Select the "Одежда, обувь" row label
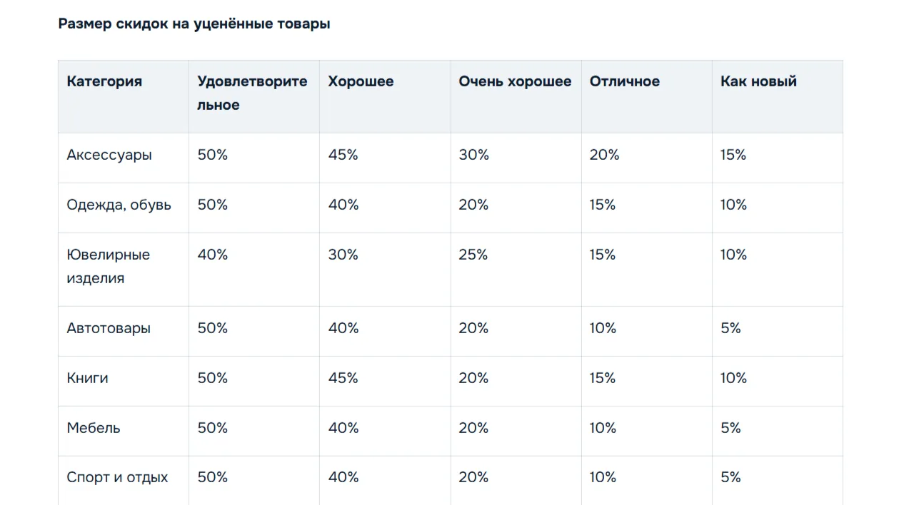 pyautogui.click(x=119, y=205)
